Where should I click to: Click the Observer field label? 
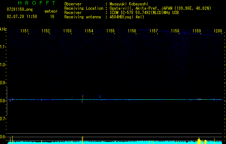click(73, 4)
